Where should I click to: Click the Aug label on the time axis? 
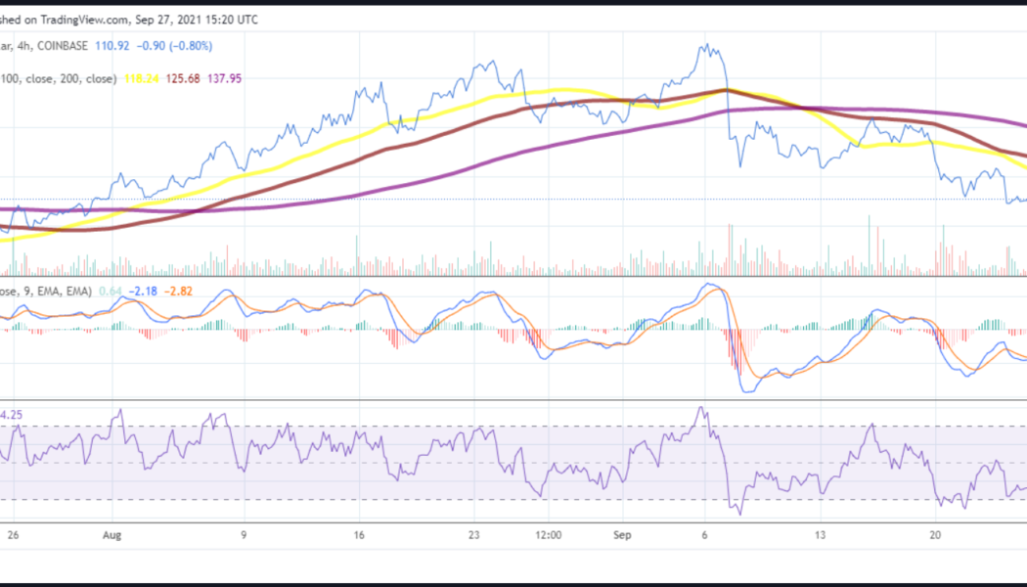[x=112, y=535]
